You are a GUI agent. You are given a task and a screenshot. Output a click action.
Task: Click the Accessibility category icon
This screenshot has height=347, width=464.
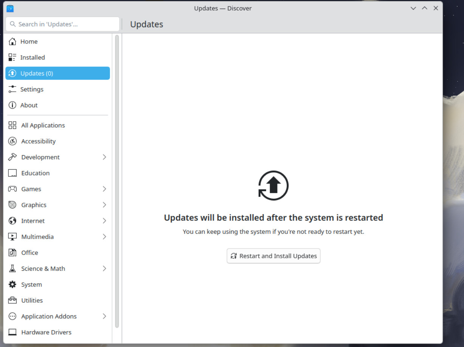[x=12, y=141]
